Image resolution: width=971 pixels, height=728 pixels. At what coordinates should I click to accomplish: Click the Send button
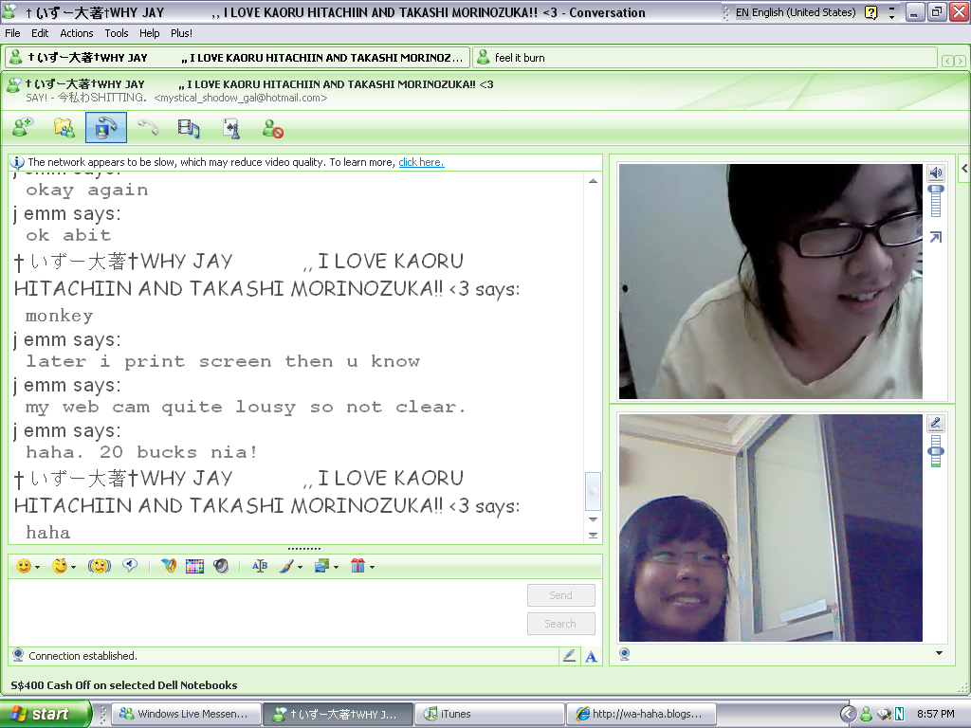click(x=561, y=595)
